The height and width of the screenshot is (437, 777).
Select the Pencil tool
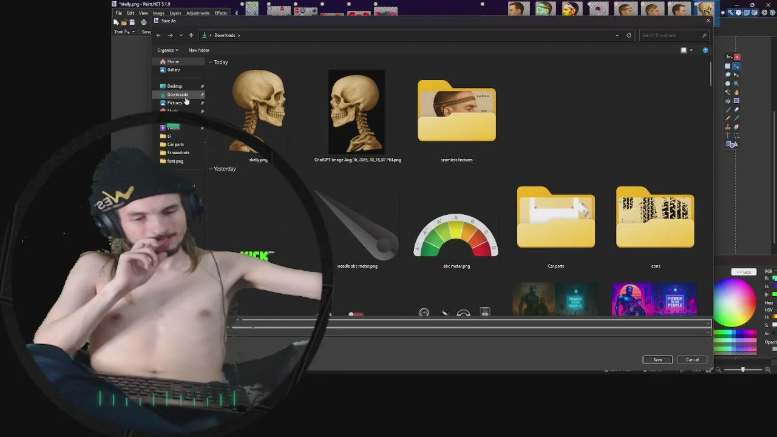click(727, 118)
